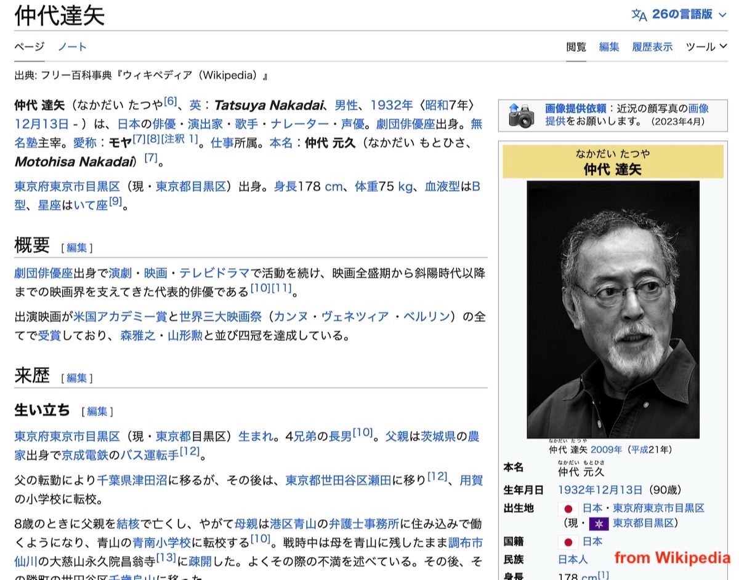
Task: Click the Japan flag icon beside 日本・東京府東京市目黒区
Action: (x=568, y=509)
